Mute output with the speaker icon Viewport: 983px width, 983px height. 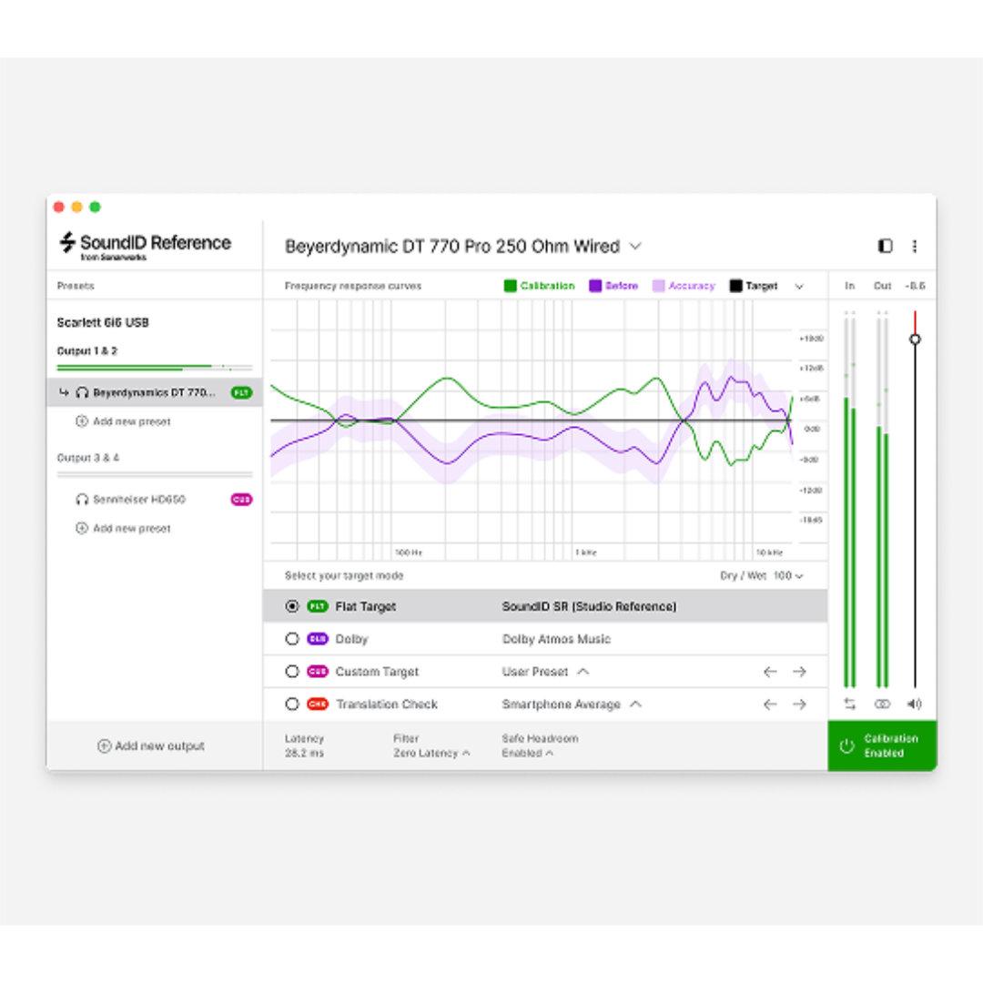pyautogui.click(x=914, y=704)
